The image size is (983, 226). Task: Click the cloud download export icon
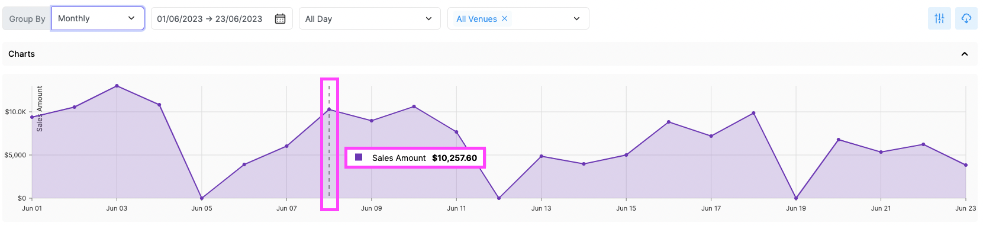pyautogui.click(x=966, y=18)
